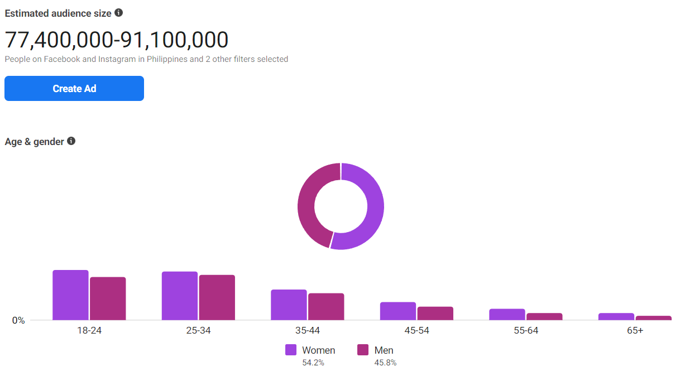The image size is (680, 381).
Task: Click the Estimated audience size heading
Action: click(x=58, y=13)
